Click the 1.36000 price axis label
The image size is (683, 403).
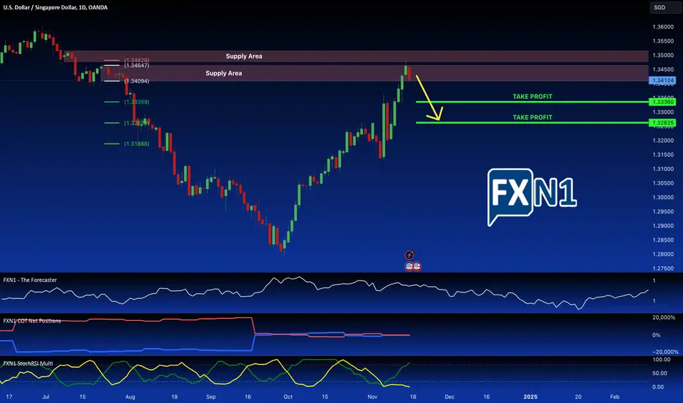tap(663, 27)
